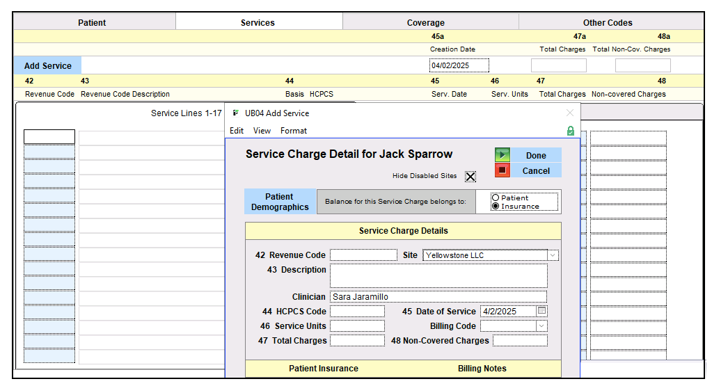Select the Patient balance radio button

point(496,198)
